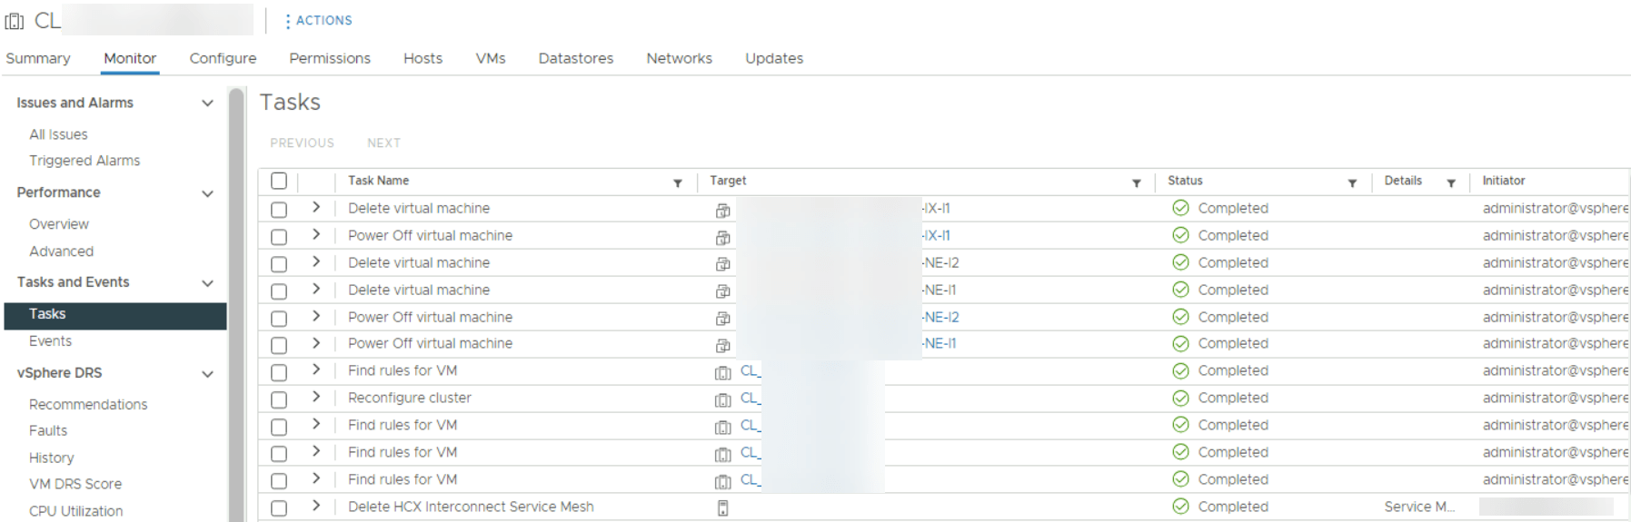Toggle the select-all checkbox in table header
Viewport: 1631px width, 522px height.
tap(279, 182)
